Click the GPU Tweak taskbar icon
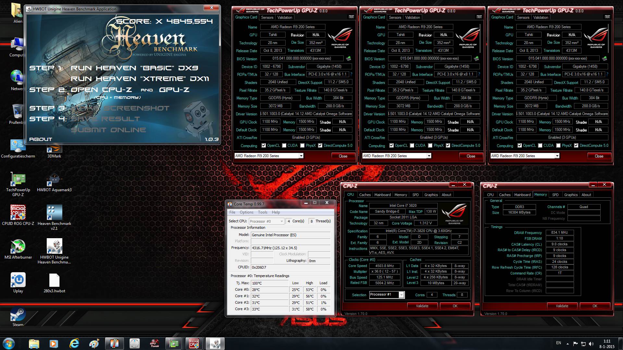This screenshot has height=350, width=623. (x=154, y=344)
